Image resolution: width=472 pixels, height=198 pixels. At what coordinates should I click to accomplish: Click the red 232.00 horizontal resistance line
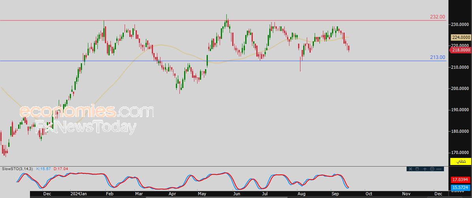coord(211,20)
